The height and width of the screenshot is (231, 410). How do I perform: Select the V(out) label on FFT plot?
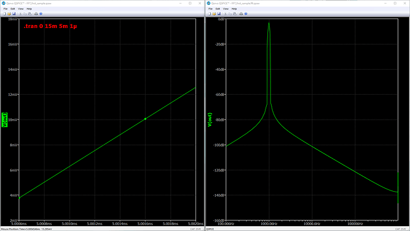click(x=210, y=120)
